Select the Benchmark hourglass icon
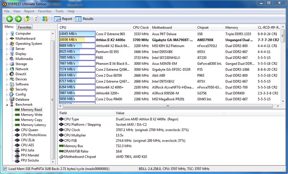Viewport: 288px width, 174px height. tap(12, 104)
